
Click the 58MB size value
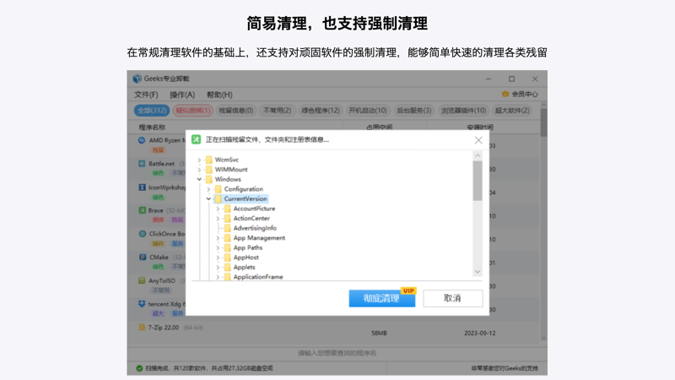coord(379,333)
